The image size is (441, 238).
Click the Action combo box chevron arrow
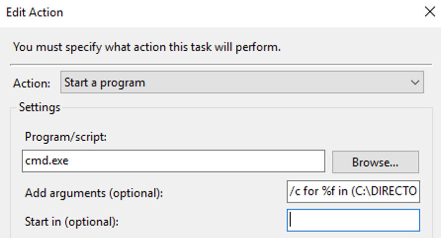click(x=415, y=82)
